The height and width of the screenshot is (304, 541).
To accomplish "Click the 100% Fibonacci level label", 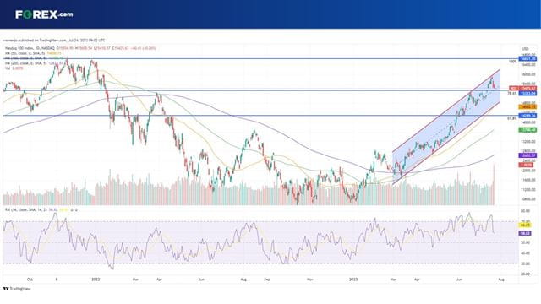I will pos(513,62).
